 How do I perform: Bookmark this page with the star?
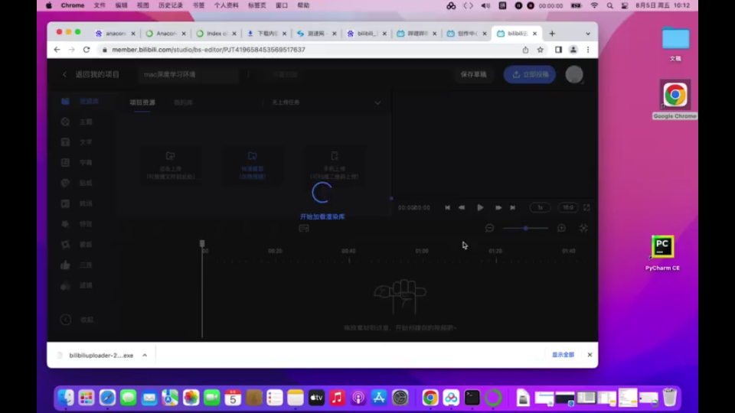pyautogui.click(x=540, y=50)
